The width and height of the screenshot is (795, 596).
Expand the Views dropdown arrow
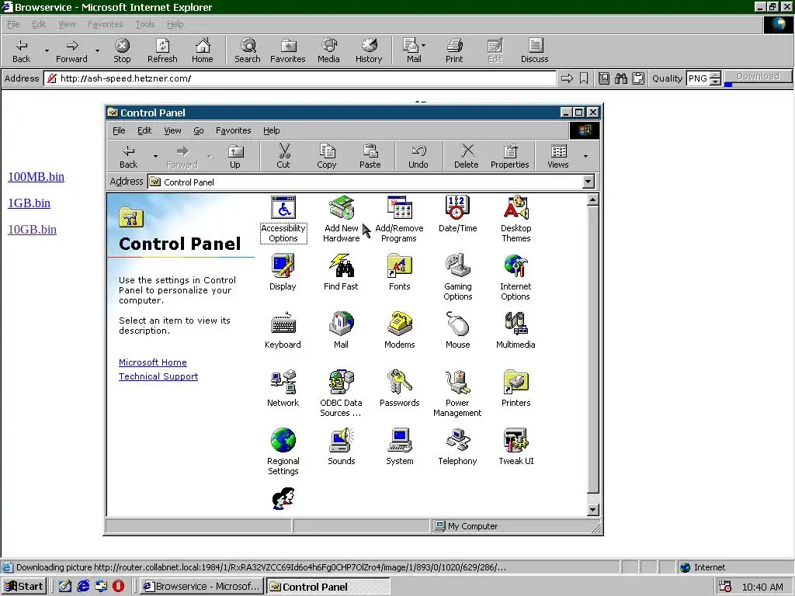[x=585, y=156]
